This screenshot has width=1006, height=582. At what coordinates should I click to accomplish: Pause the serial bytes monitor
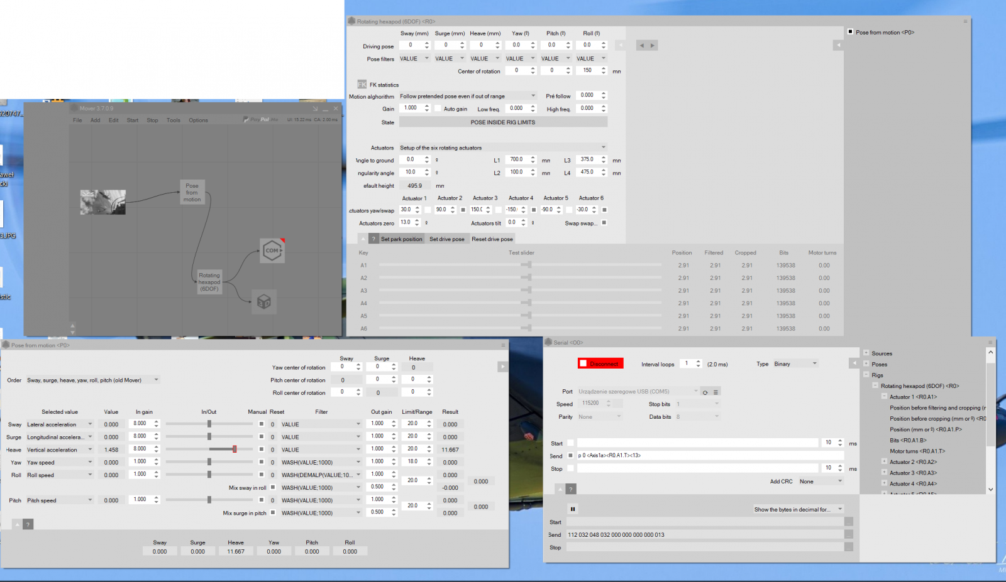point(573,509)
